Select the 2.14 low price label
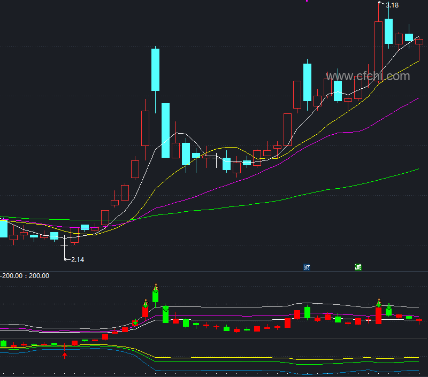The height and width of the screenshot is (377, 428). pos(78,260)
